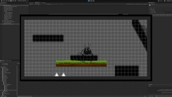This screenshot has height=97, width=172.
Task: Toggle Maximize On Play option
Action: tap(130, 4)
